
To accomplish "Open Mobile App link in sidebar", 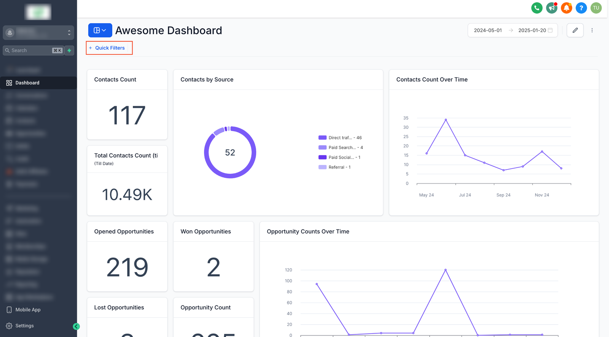I will tap(28, 310).
